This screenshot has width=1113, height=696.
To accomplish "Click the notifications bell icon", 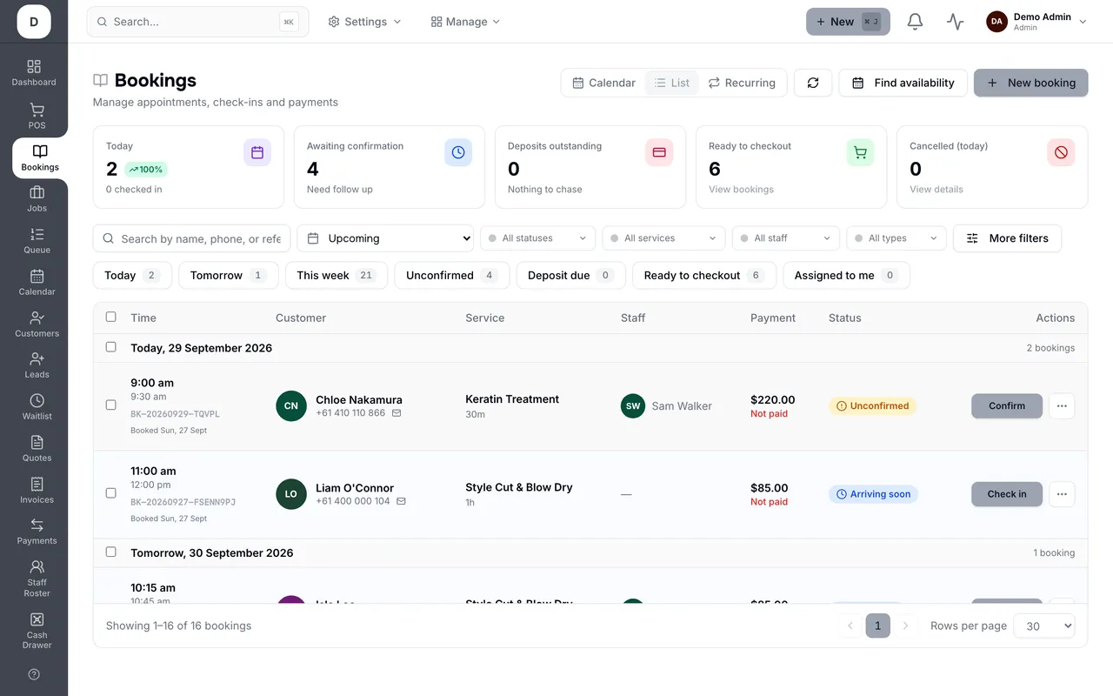I will click(x=915, y=22).
